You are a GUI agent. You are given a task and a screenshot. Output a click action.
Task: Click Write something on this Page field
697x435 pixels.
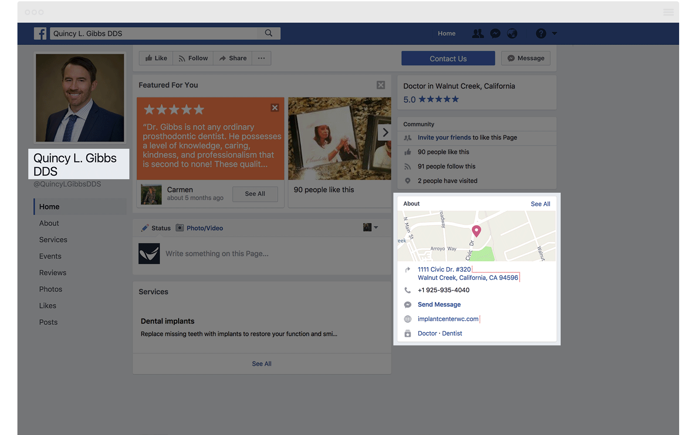(x=217, y=254)
